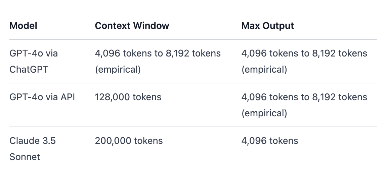Click the word "ChatGPT" in the first row
The width and height of the screenshot is (387, 191).
29,70
